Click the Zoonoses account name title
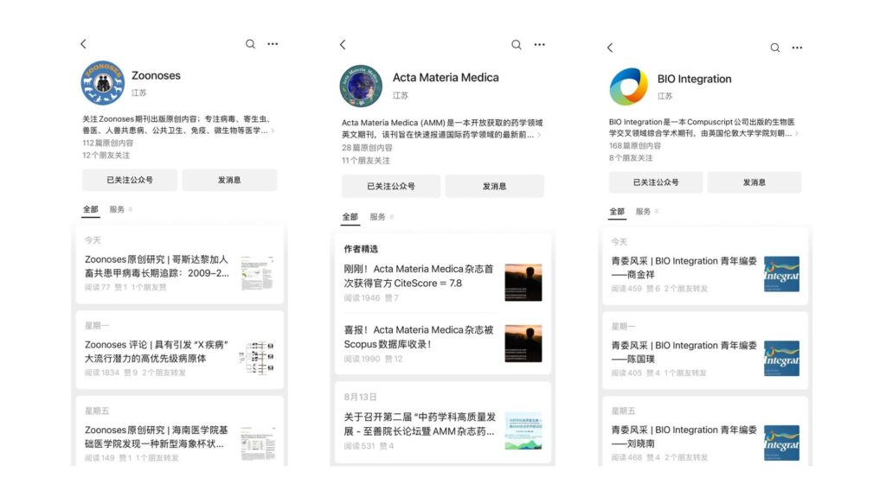886x498 pixels. tap(156, 76)
